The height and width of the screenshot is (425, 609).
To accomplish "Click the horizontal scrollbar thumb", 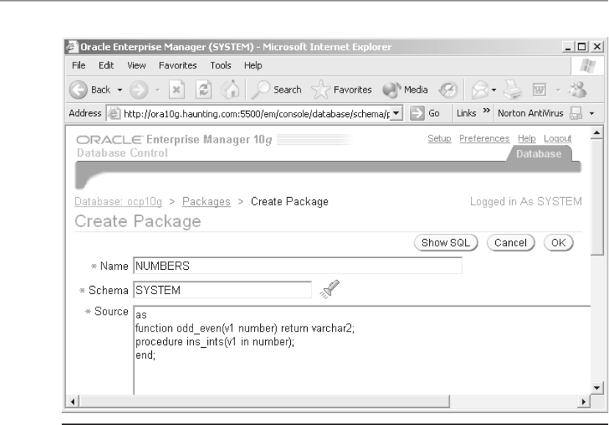I will coord(264,401).
